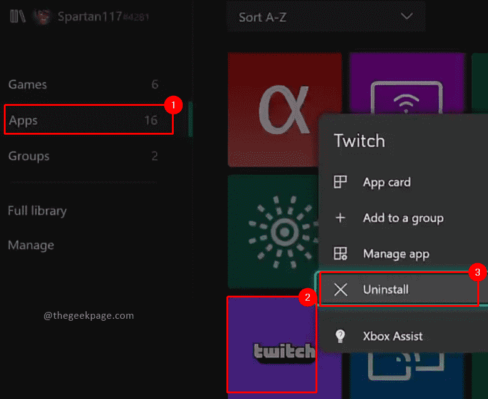Click the plus icon in menu
This screenshot has height=399, width=488.
[x=340, y=217]
